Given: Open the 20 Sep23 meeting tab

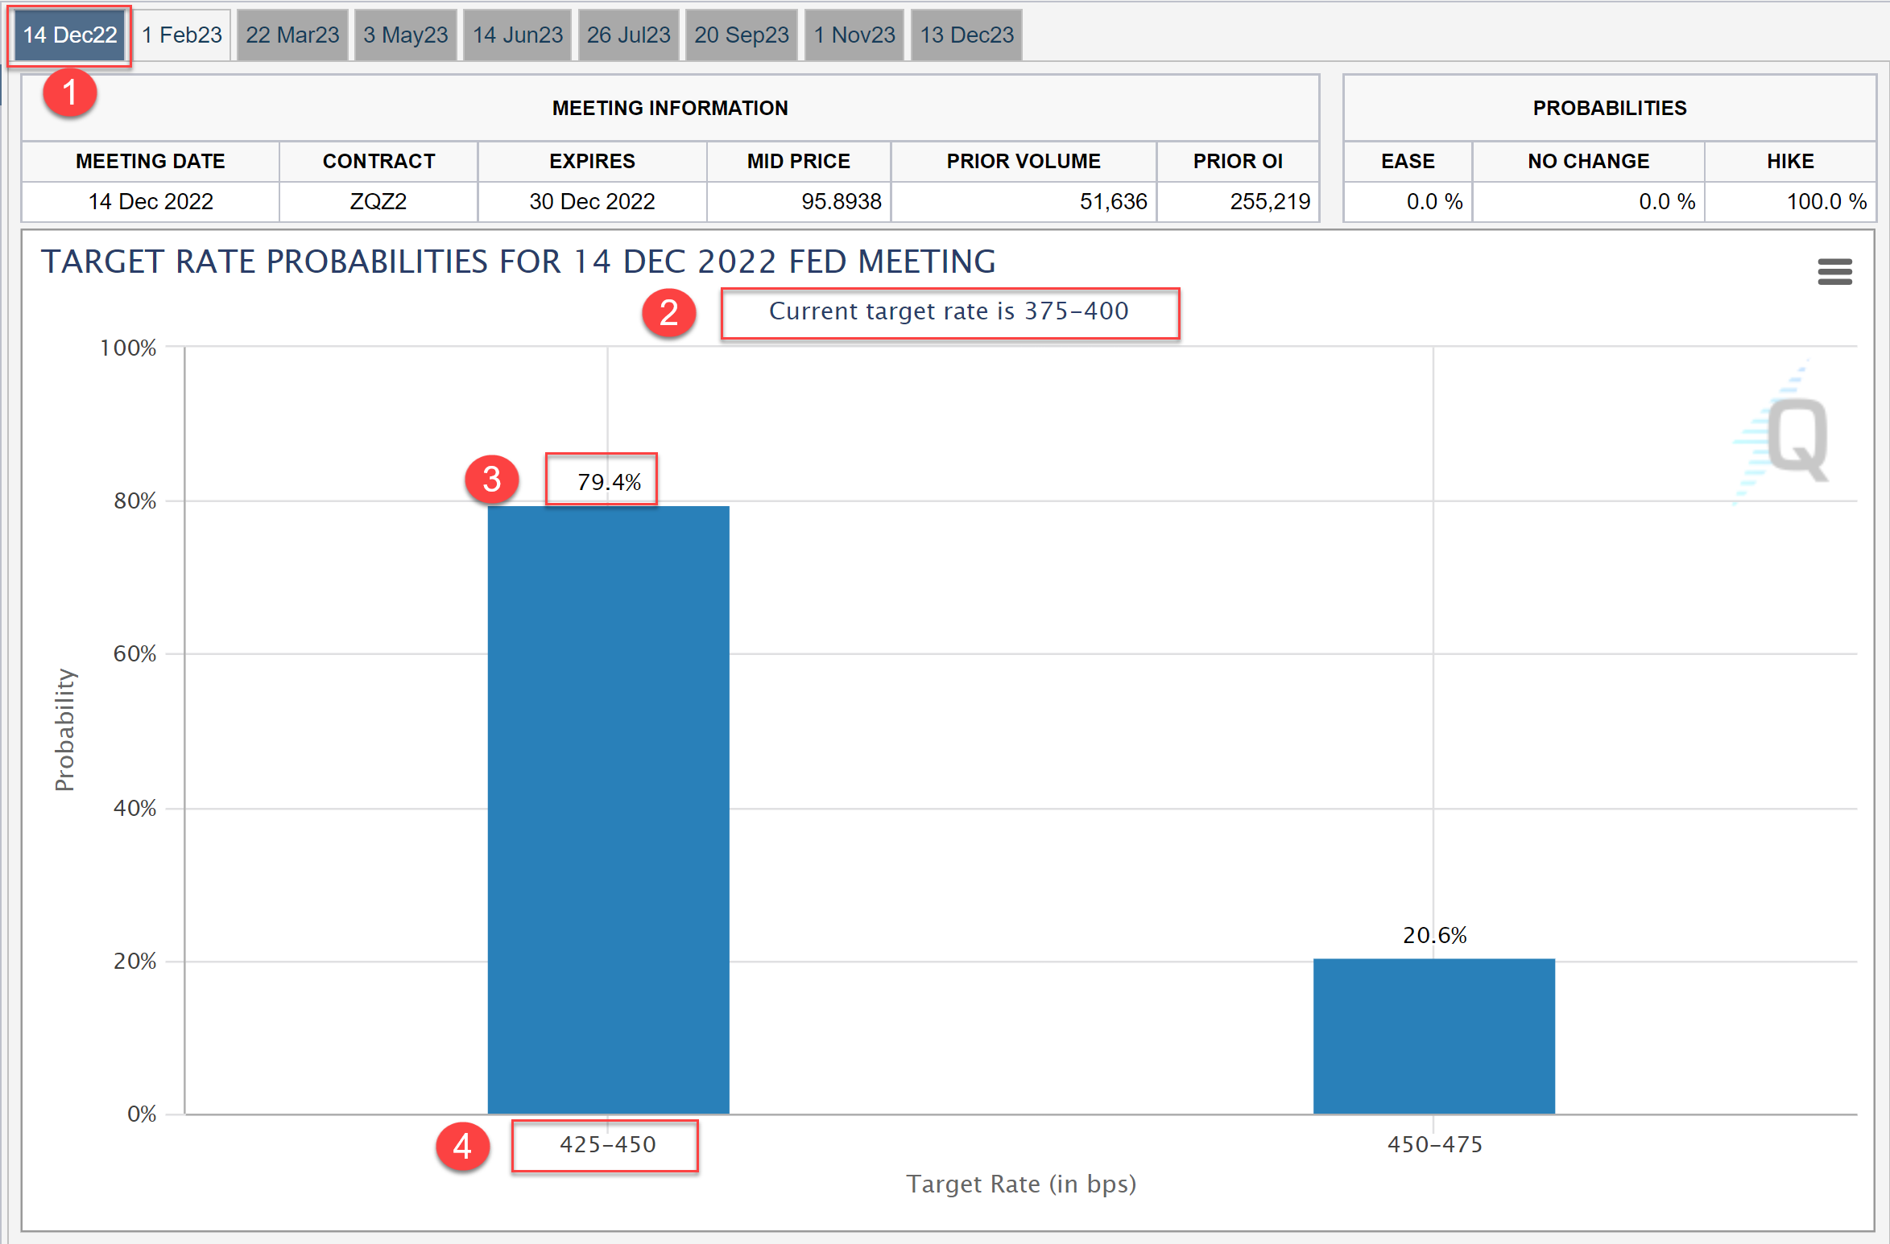Looking at the screenshot, I should [741, 35].
